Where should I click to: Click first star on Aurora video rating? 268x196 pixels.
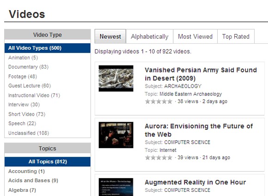click(147, 157)
